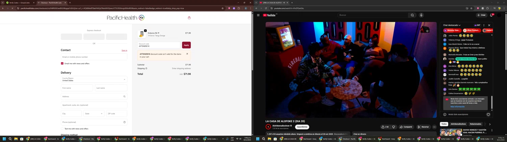Screen dimensions: 507x142
Task: Click the Endurox R4 product thumbnail
Action: point(142,34)
